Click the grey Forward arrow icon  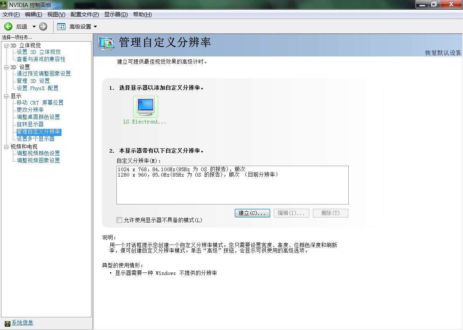(43, 26)
